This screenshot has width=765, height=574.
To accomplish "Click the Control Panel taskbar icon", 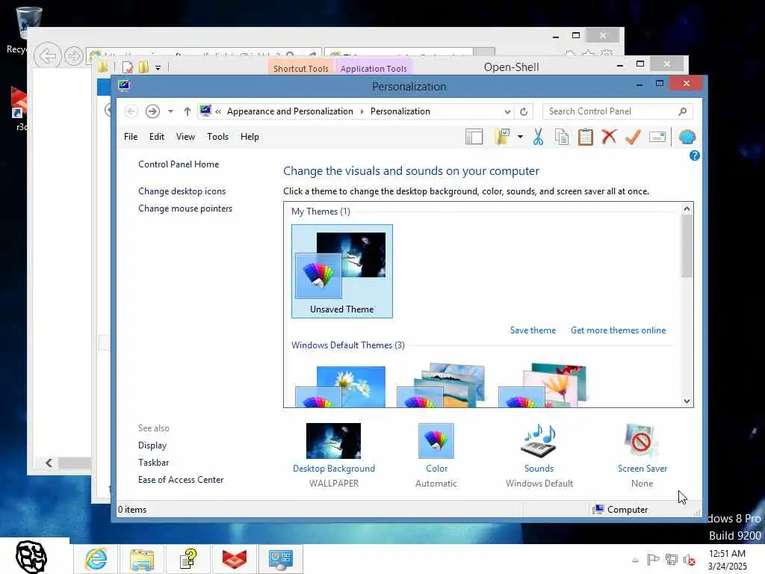I will [281, 558].
